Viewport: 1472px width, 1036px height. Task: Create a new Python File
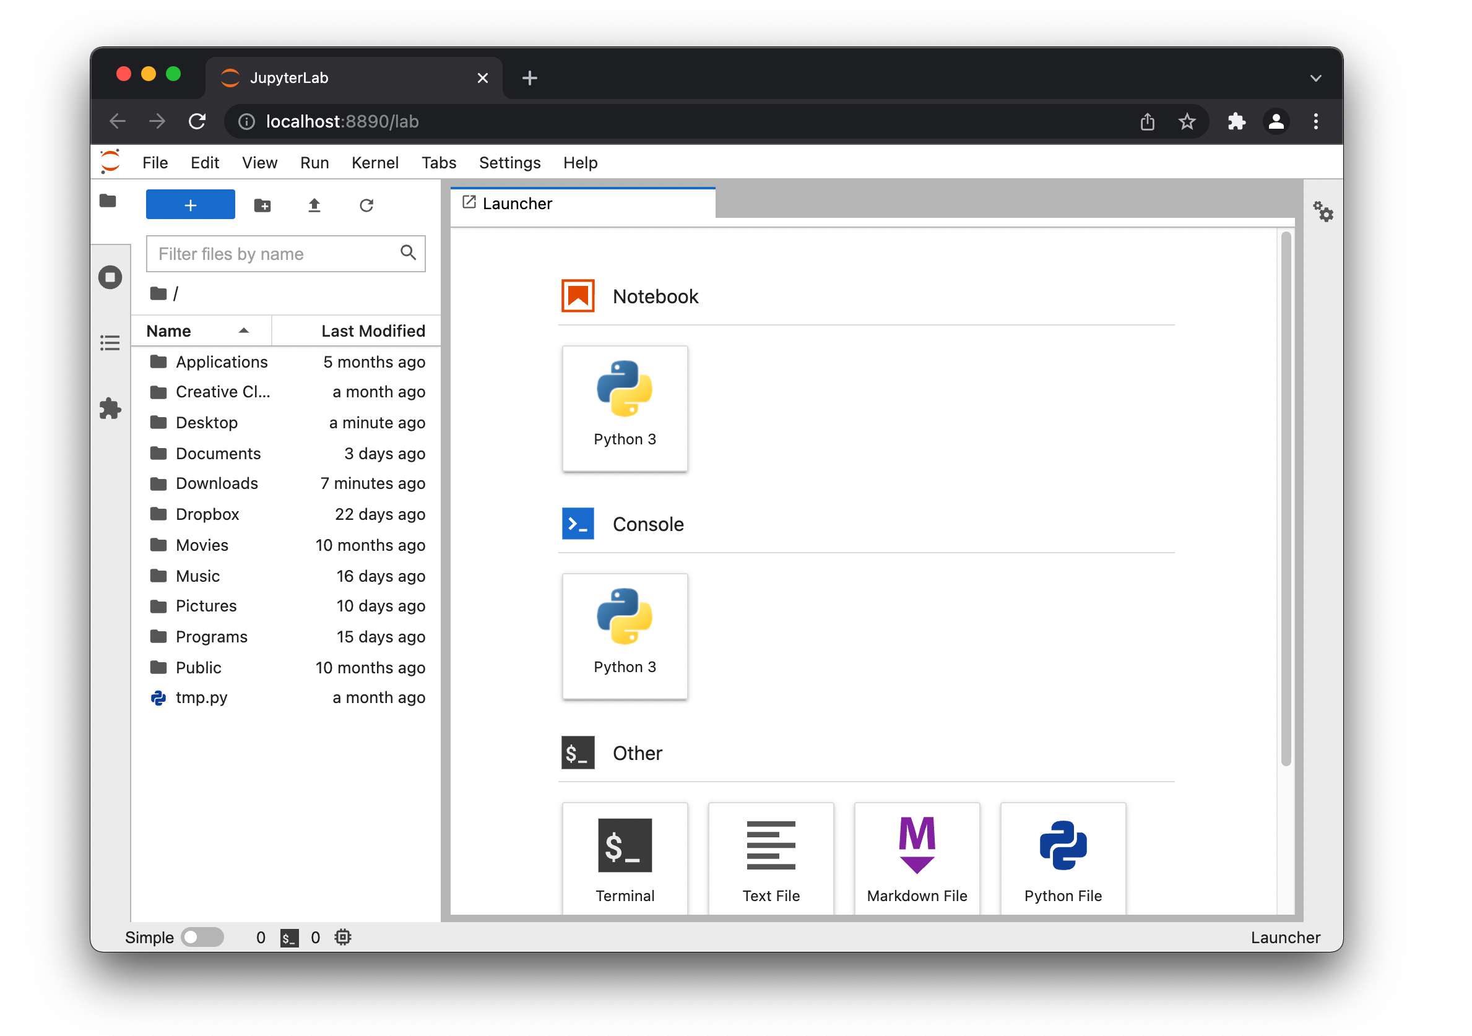(x=1063, y=859)
